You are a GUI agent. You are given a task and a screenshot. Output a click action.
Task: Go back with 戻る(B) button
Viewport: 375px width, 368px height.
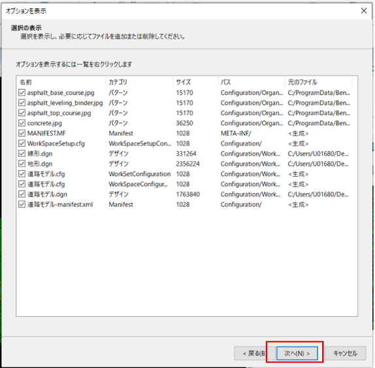[254, 353]
